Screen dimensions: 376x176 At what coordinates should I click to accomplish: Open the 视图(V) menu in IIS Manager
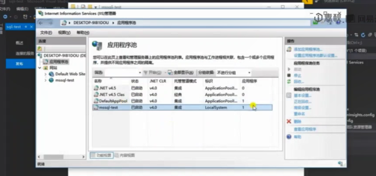[64, 32]
